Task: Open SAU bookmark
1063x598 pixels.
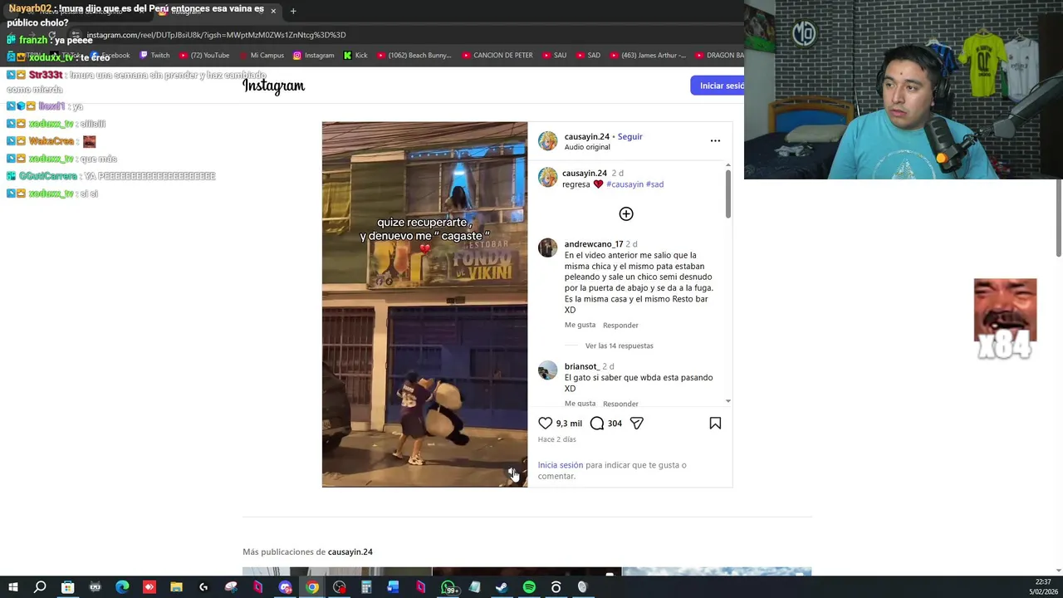Action: point(554,56)
